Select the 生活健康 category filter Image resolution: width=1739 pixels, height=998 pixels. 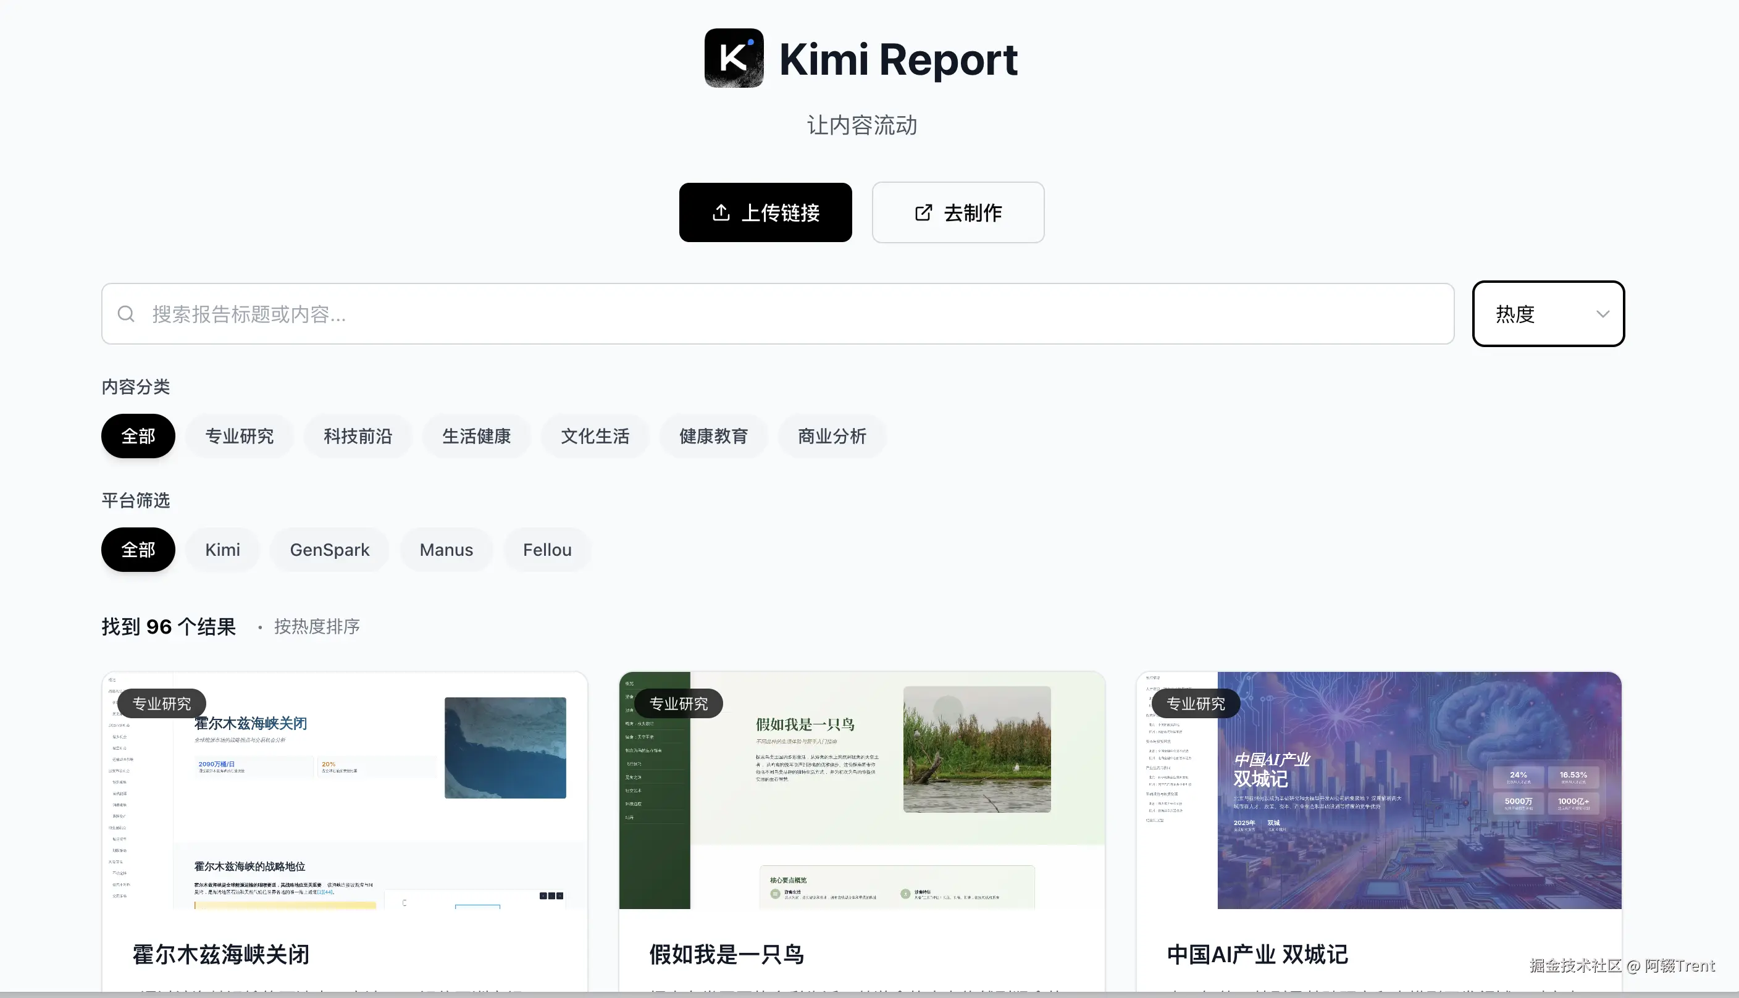tap(476, 436)
